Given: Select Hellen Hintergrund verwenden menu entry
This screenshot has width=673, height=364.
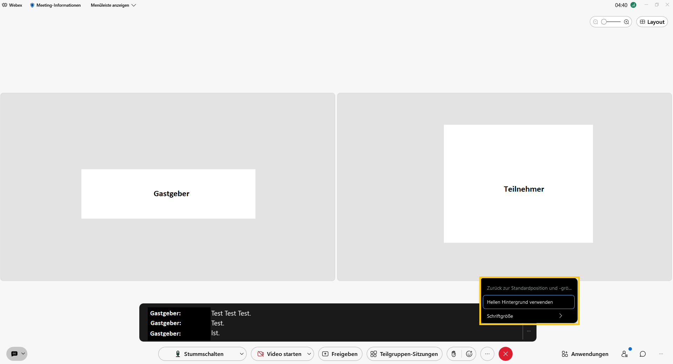Looking at the screenshot, I should [x=528, y=302].
